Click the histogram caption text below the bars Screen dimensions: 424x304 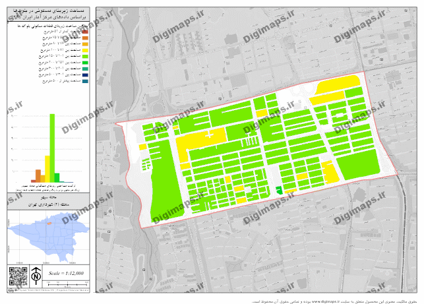click(48, 188)
